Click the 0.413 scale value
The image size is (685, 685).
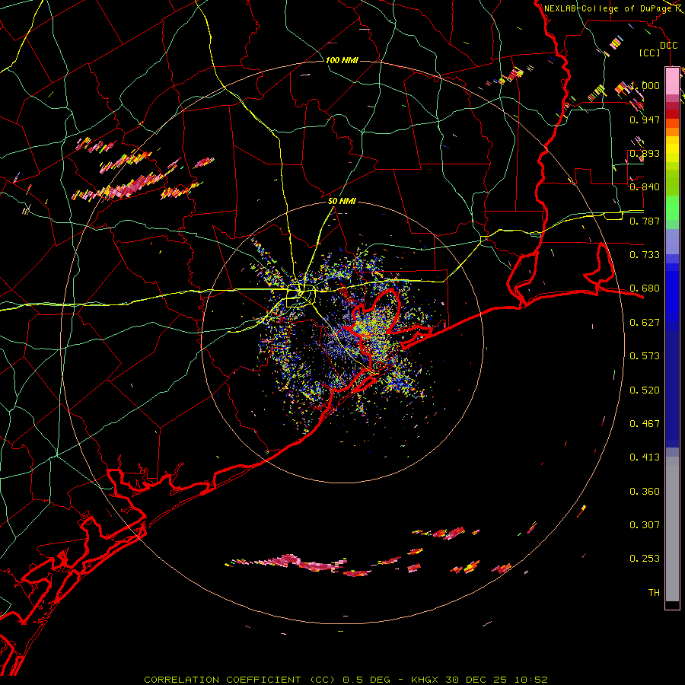pyautogui.click(x=645, y=457)
